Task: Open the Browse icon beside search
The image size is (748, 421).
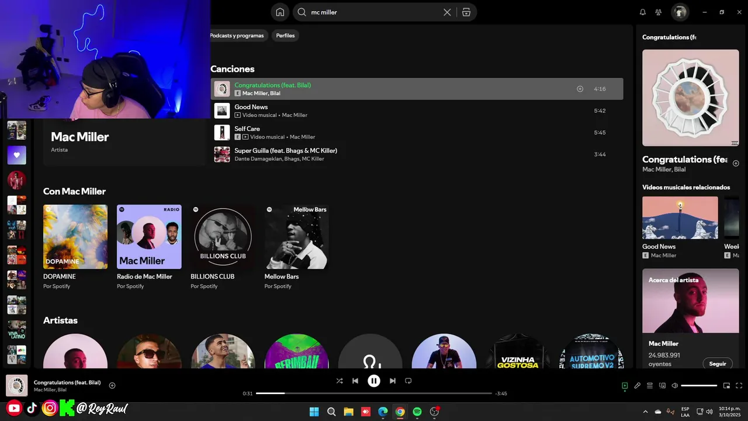Action: [x=466, y=12]
